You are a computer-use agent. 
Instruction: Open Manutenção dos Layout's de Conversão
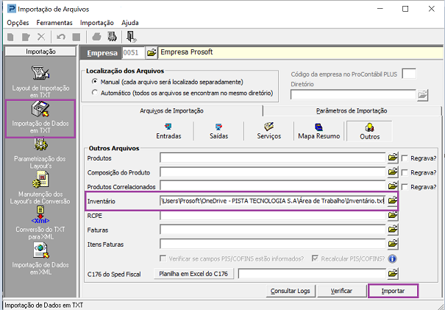click(40, 187)
